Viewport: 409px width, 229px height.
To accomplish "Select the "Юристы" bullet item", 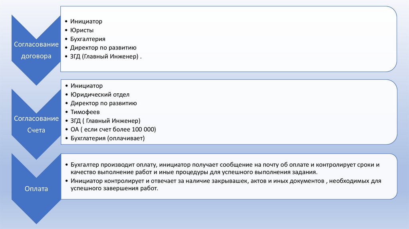I will click(82, 30).
